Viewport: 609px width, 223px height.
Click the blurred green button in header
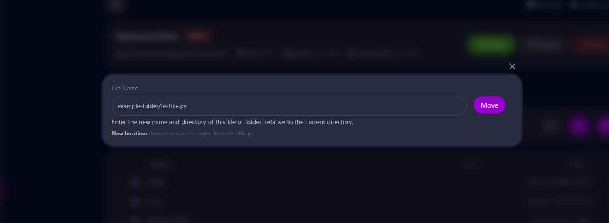(x=491, y=45)
